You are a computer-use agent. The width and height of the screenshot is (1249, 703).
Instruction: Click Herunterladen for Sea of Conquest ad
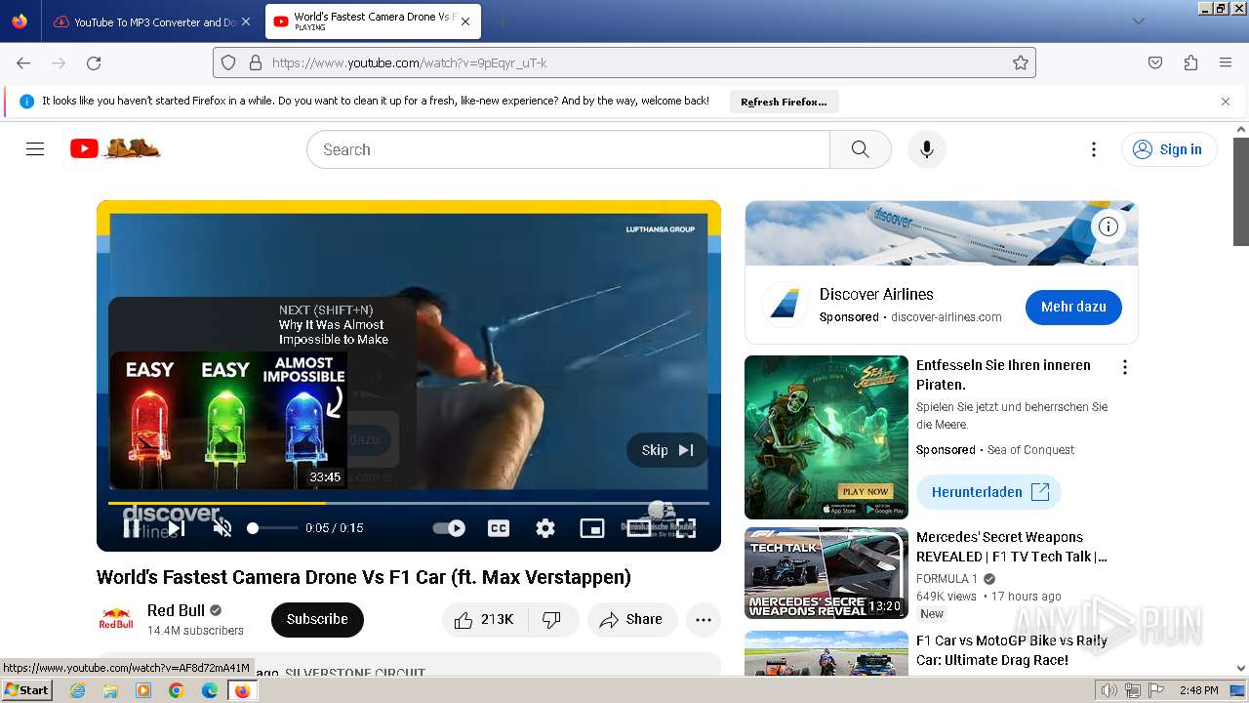pyautogui.click(x=988, y=492)
